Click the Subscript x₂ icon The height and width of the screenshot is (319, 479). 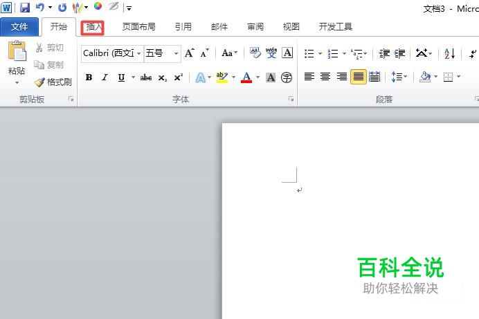(163, 78)
